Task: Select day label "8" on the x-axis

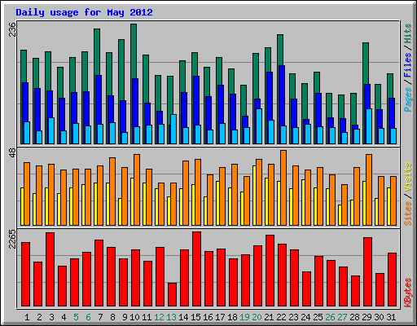Action: click(x=112, y=317)
